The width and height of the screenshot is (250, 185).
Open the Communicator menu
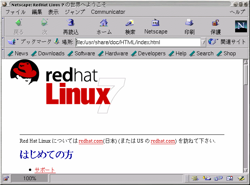[108, 12]
